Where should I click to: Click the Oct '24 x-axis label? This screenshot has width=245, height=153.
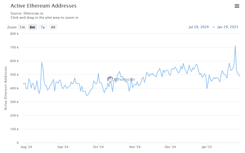pyautogui.click(x=98, y=147)
